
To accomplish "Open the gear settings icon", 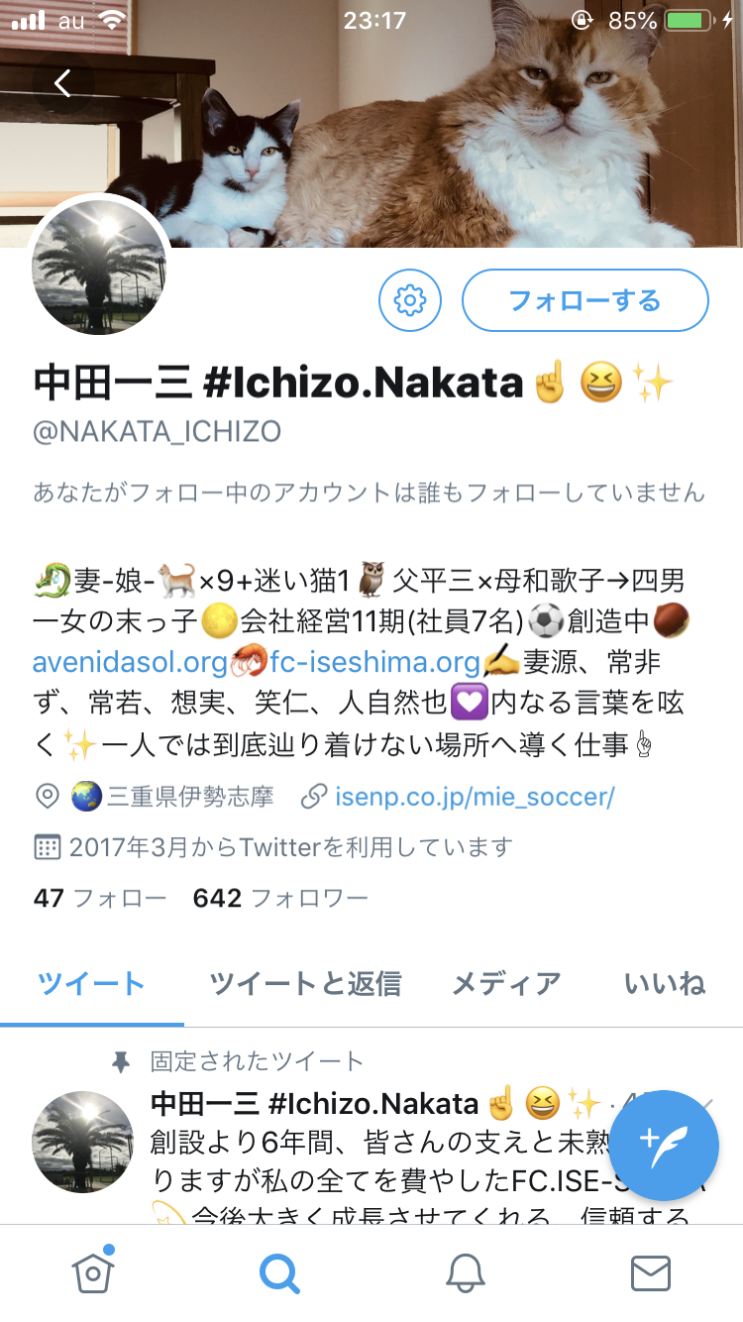I will pyautogui.click(x=410, y=299).
